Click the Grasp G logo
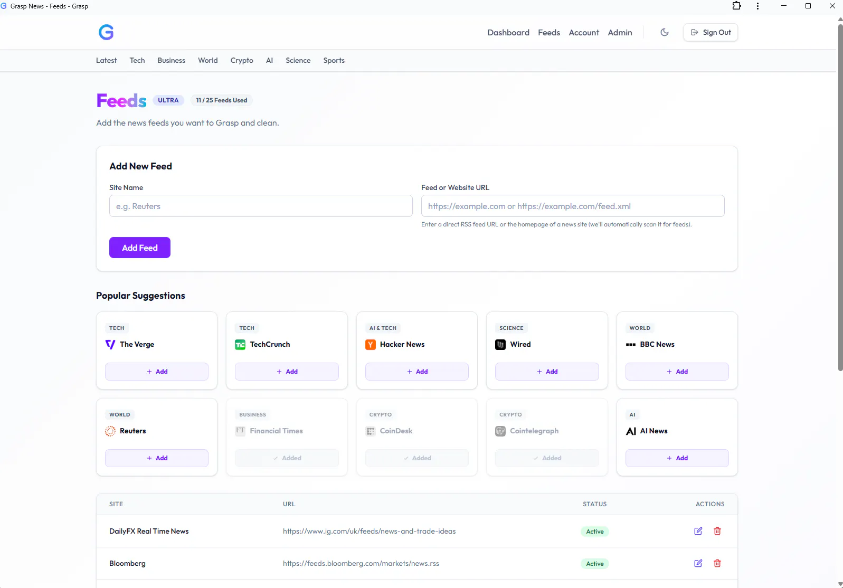 click(x=106, y=32)
